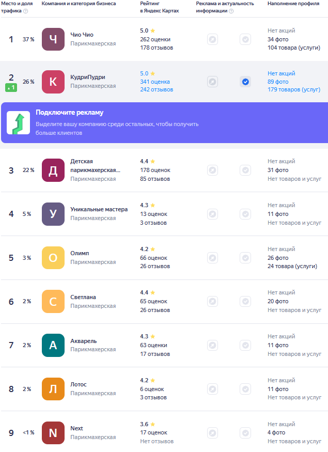Click verified checkmark in Next row
The width and height of the screenshot is (328, 452).
(245, 433)
